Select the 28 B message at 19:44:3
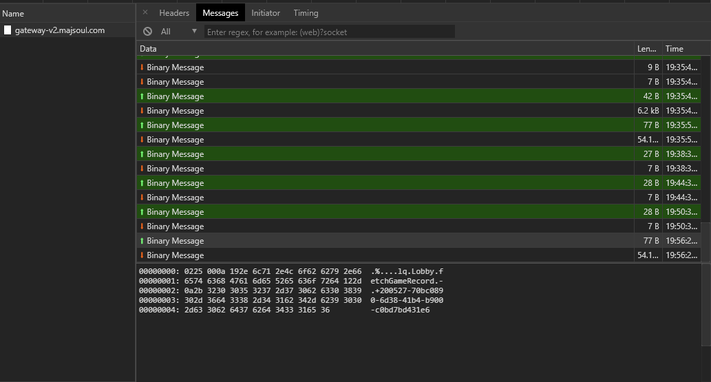 418,183
